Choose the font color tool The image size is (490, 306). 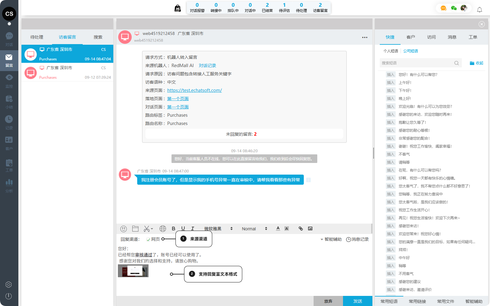(278, 229)
